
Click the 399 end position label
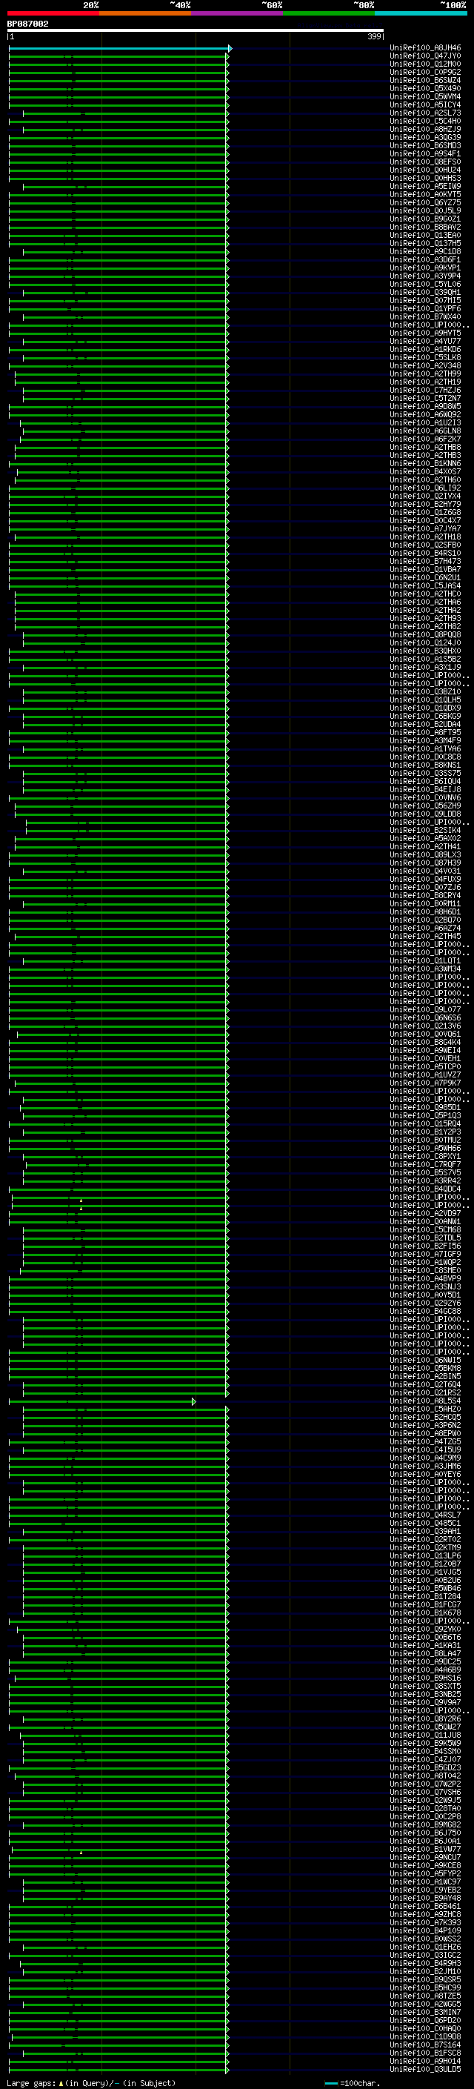374,36
